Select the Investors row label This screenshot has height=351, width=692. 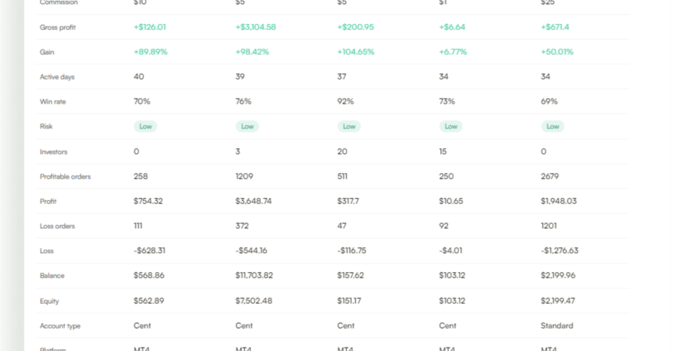pos(53,151)
